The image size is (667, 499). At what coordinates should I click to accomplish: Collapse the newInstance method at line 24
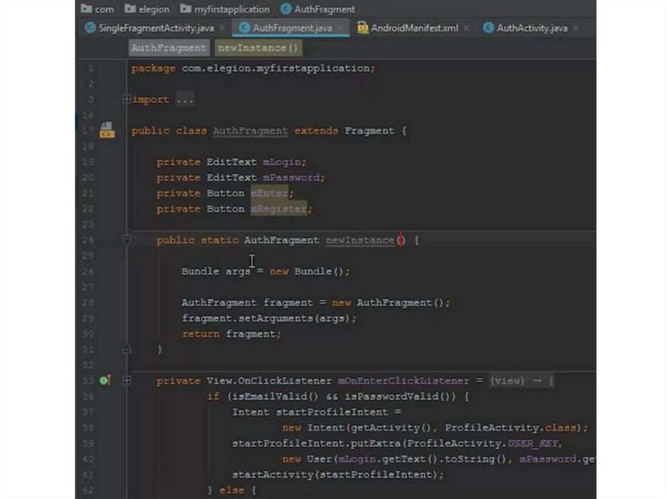pyautogui.click(x=126, y=240)
